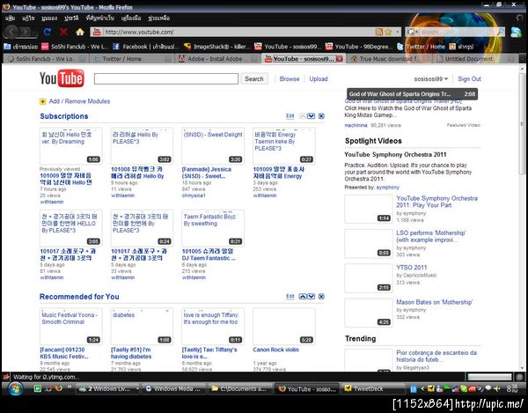Expand the sosisosi99 account dropdown

pos(430,79)
